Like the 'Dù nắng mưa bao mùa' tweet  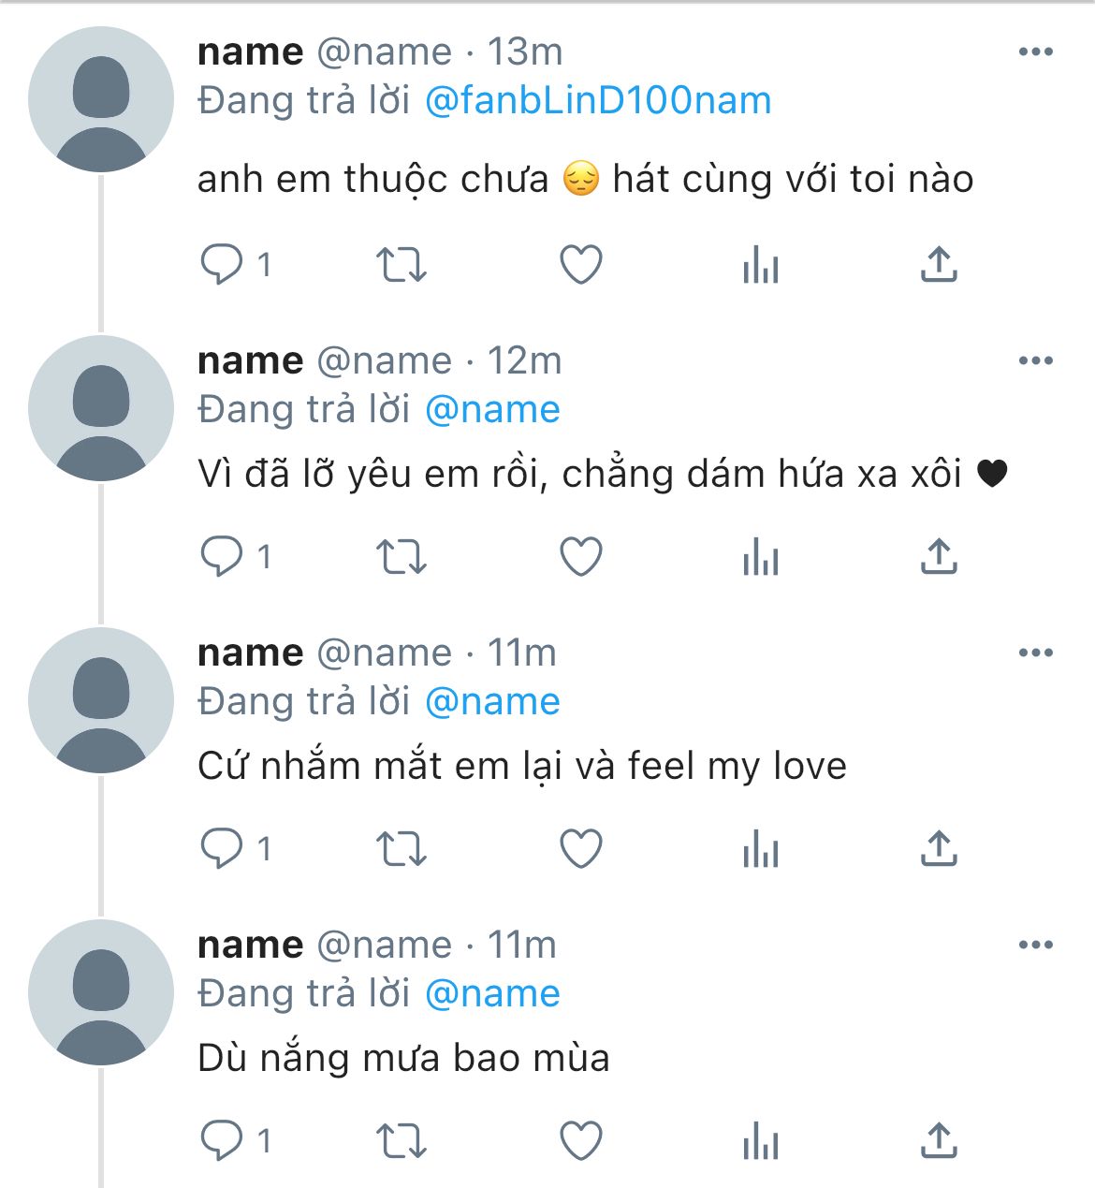pos(580,1141)
